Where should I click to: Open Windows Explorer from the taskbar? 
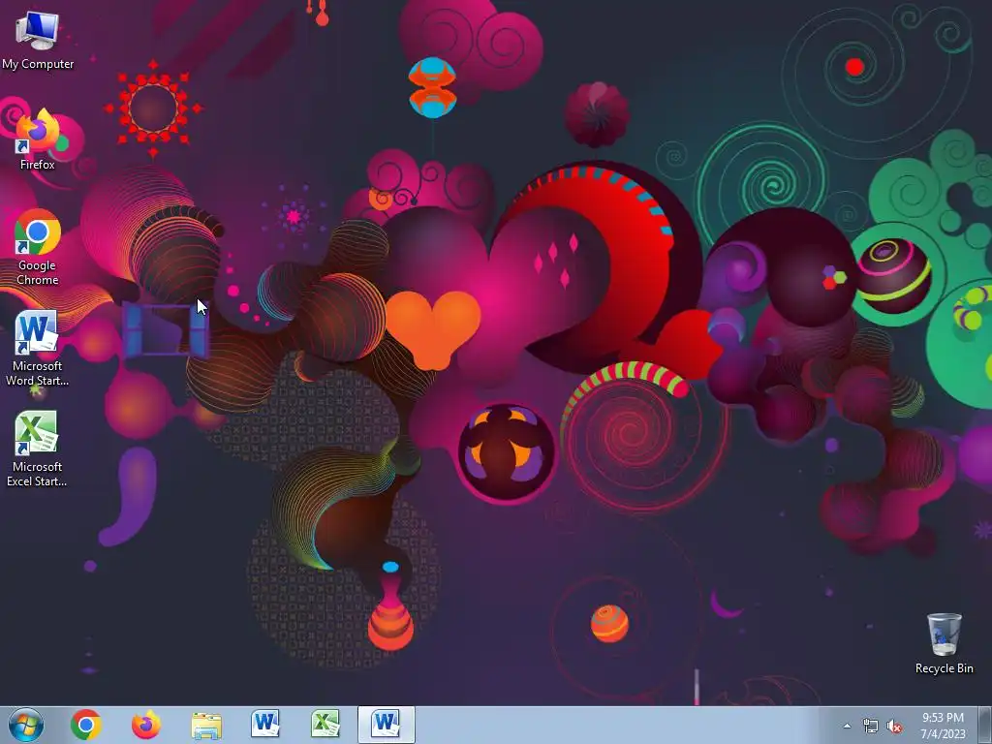point(206,725)
